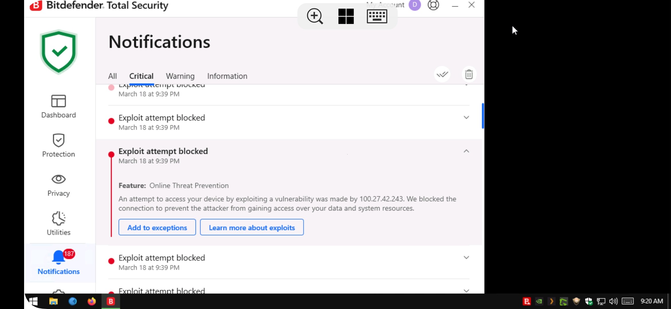Expand Exploit attempt blocked below the buttons
671x309 pixels.
point(466,257)
